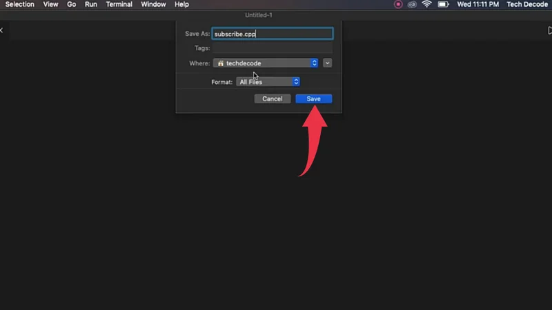Open the Go menu
The image size is (552, 310).
72,4
